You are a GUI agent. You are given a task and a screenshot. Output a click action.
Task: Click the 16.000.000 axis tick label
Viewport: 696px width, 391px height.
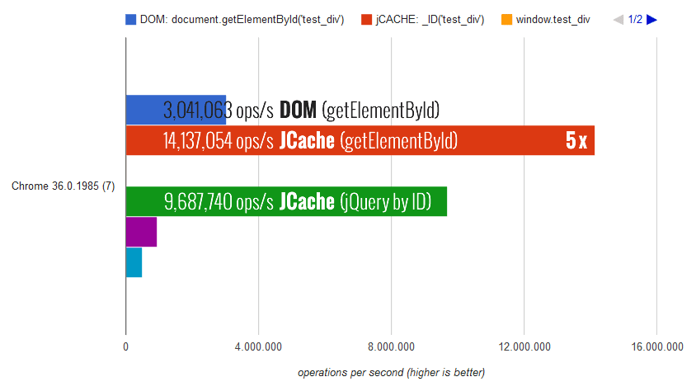tap(657, 346)
